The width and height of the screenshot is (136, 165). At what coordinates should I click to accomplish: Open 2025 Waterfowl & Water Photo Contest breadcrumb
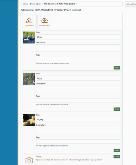pyautogui.click(x=60, y=4)
